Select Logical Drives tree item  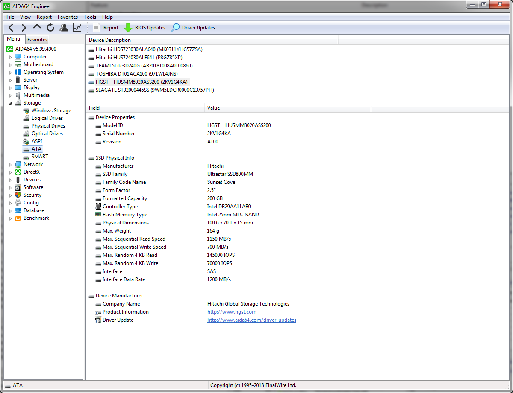47,118
